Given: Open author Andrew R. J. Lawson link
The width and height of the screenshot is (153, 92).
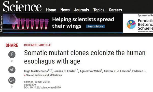Looking at the screenshot, I should pos(117,71).
